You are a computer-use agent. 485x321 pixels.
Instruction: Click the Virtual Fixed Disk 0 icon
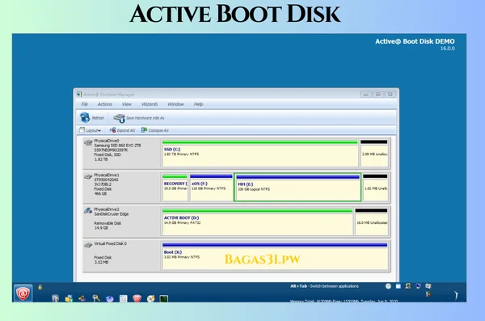pos(88,245)
